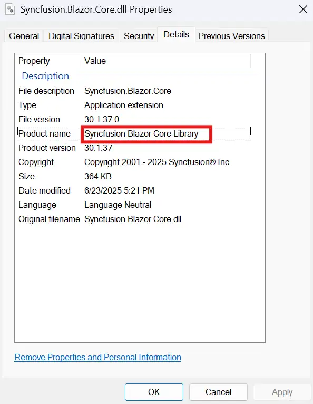Screen dimensions: 313x404
Task: Select the product version value 30.1.37
Action: pos(99,148)
